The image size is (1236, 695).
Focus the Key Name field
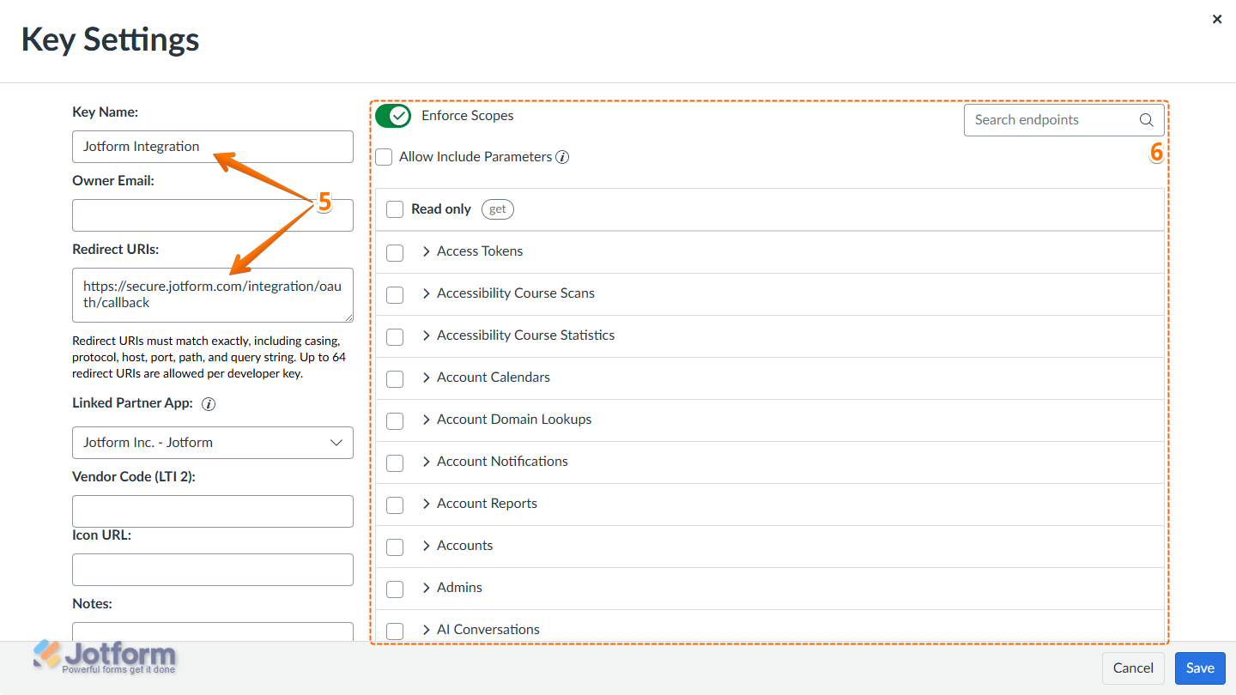tap(213, 147)
